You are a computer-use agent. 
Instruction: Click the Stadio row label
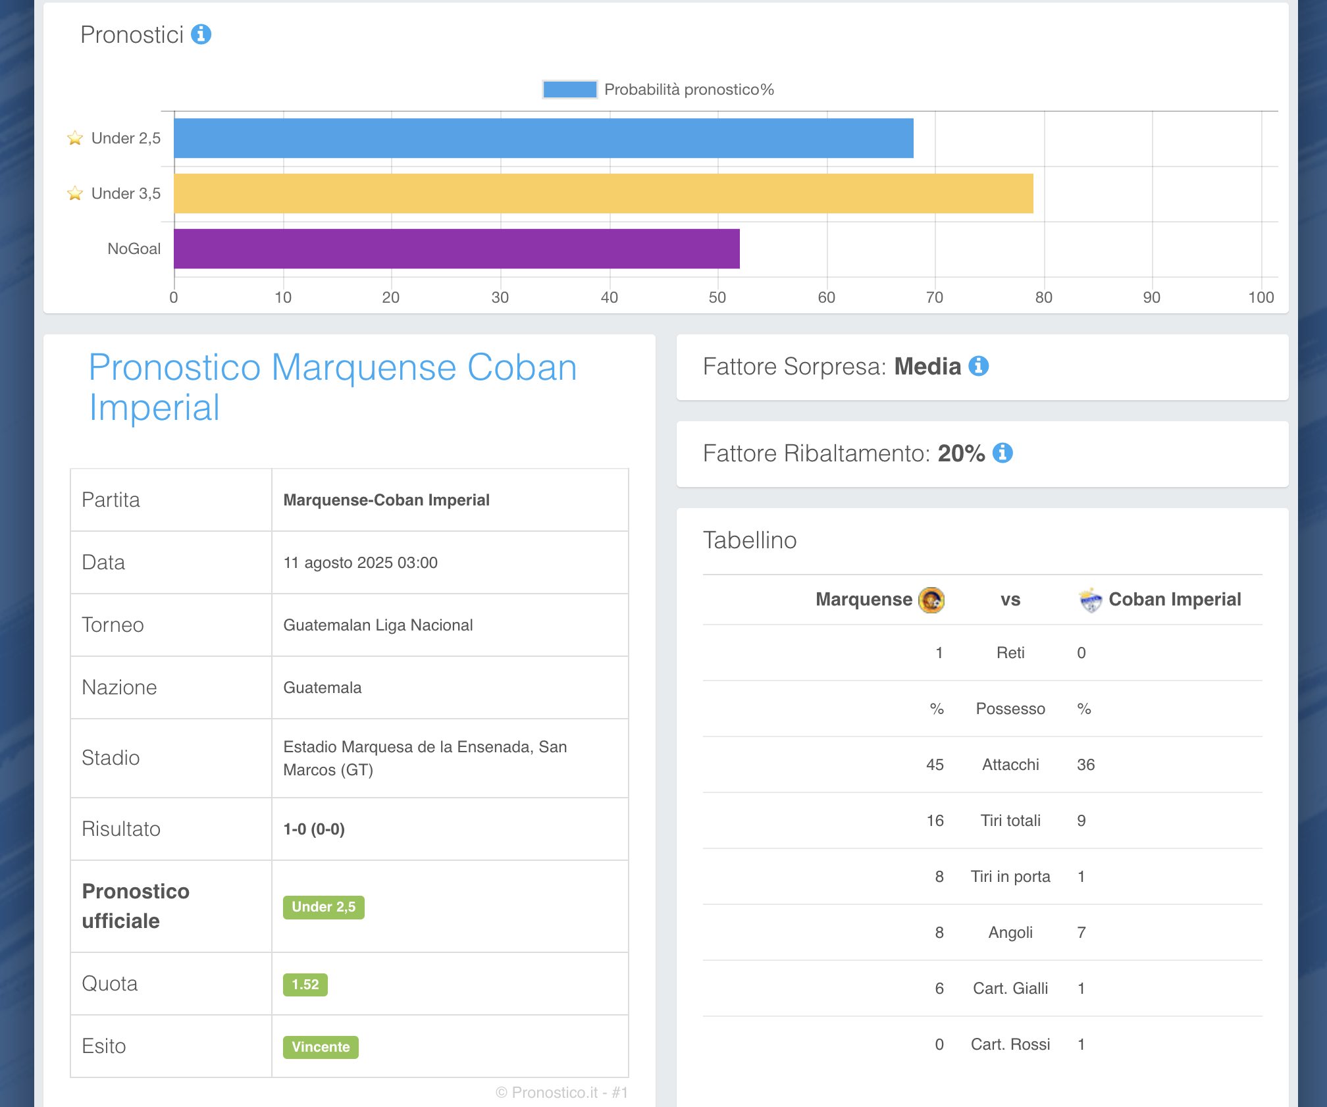[111, 758]
